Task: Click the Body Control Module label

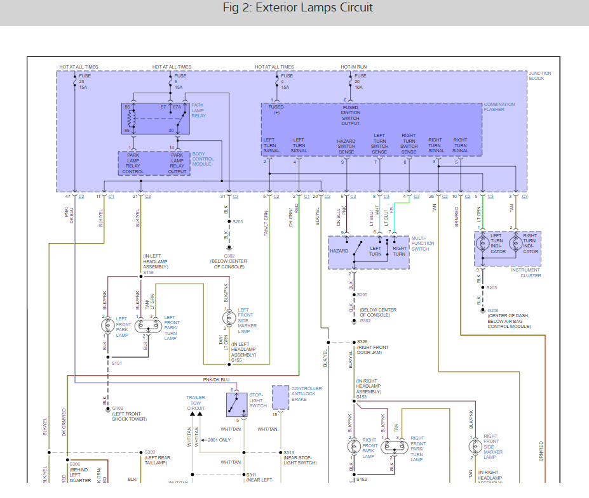Action: click(x=203, y=159)
